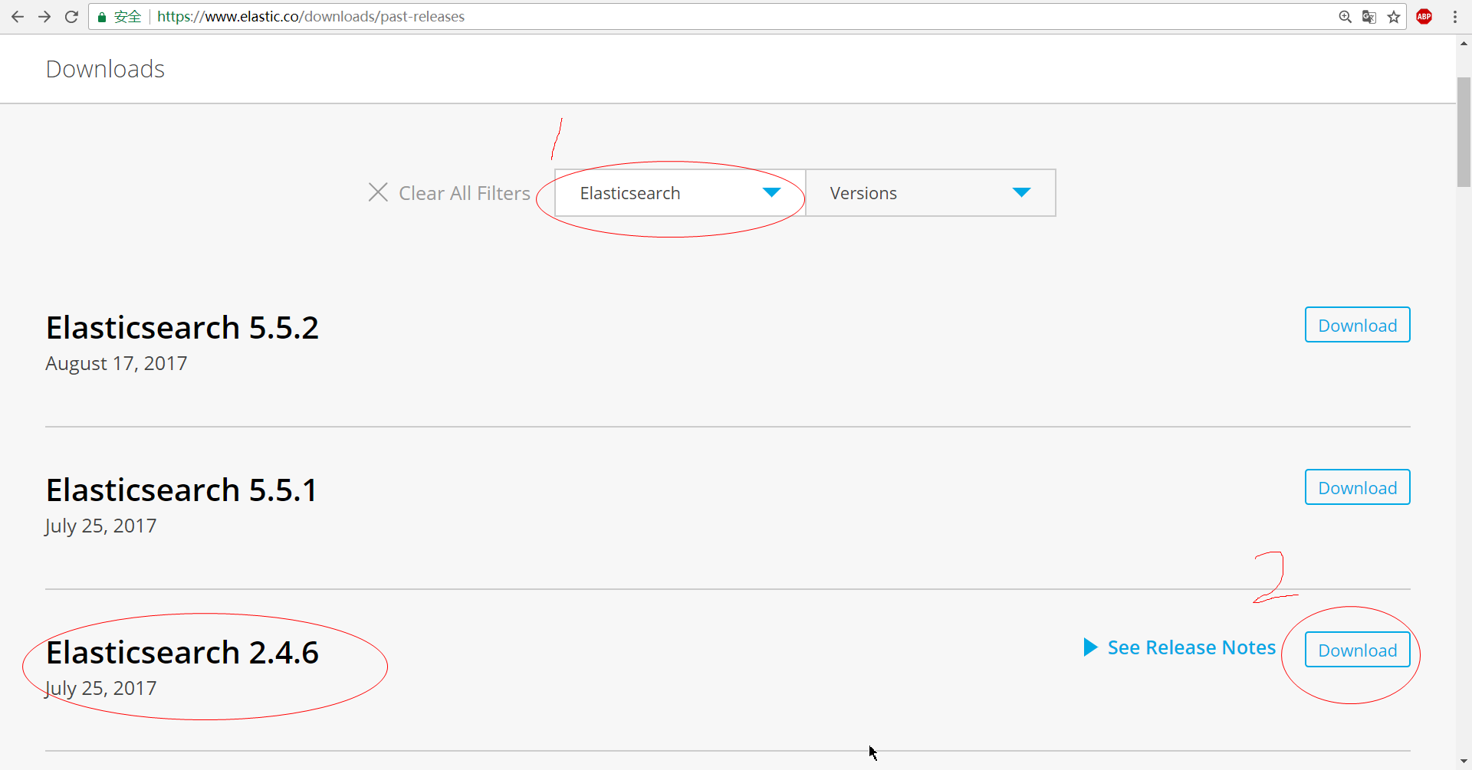Image resolution: width=1472 pixels, height=770 pixels.
Task: Click the Elasticsearch 5.5.1 title
Action: (x=182, y=490)
